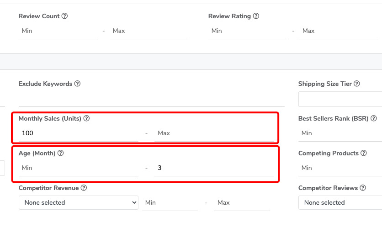Open Competitor Reviews None selected dropdown
This screenshot has width=382, height=249.
click(x=340, y=202)
